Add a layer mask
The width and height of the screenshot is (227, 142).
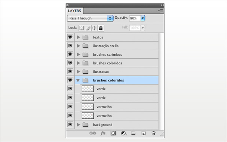(x=113, y=133)
